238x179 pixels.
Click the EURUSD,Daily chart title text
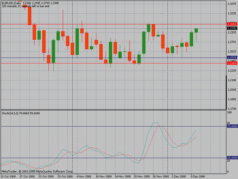(x=11, y=3)
